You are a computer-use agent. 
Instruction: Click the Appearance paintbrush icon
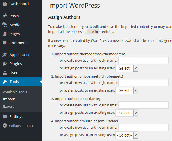pos(5,55)
